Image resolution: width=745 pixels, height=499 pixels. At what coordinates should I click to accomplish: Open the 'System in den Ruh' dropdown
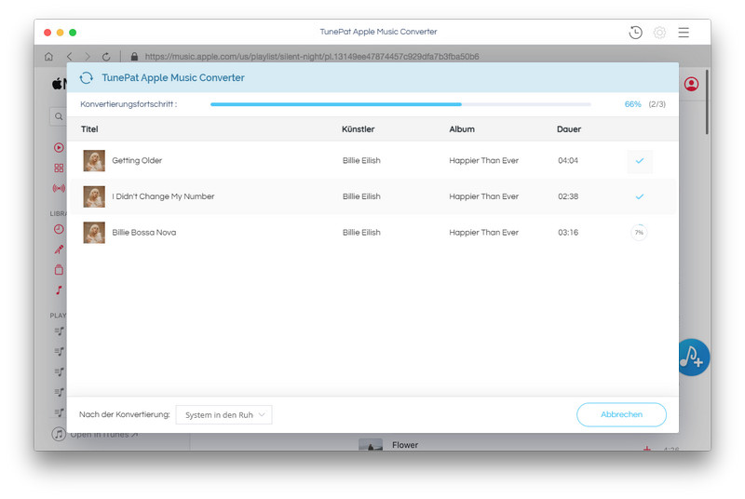click(223, 415)
